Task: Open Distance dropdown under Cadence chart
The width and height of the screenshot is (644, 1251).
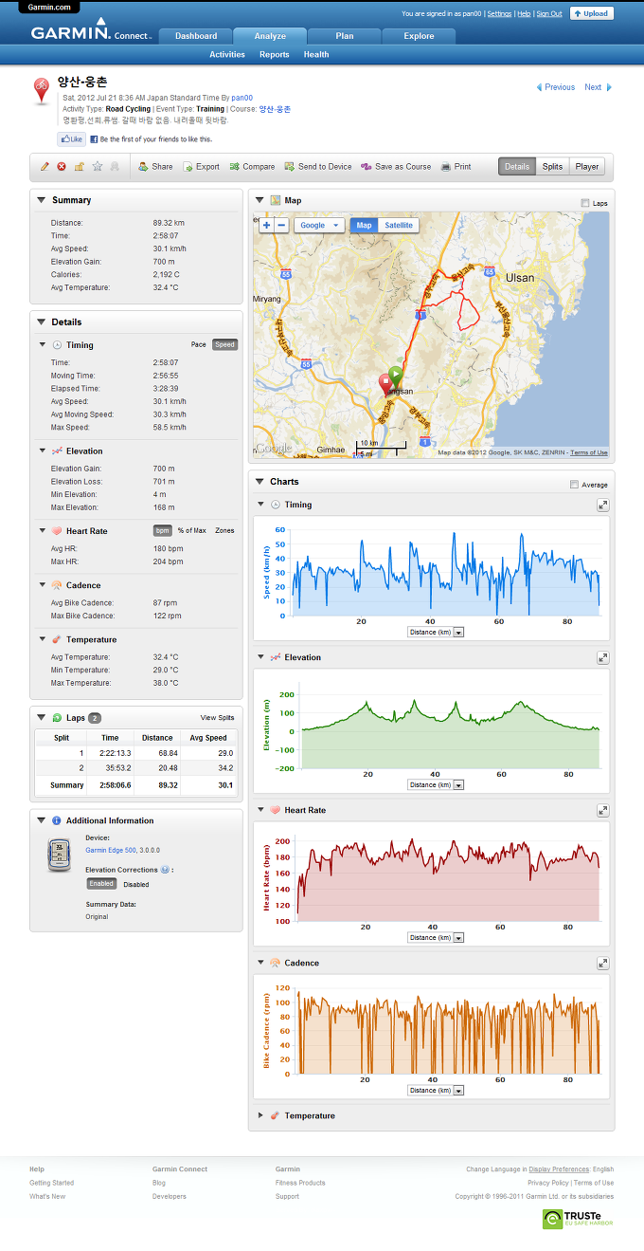Action: click(x=436, y=1090)
